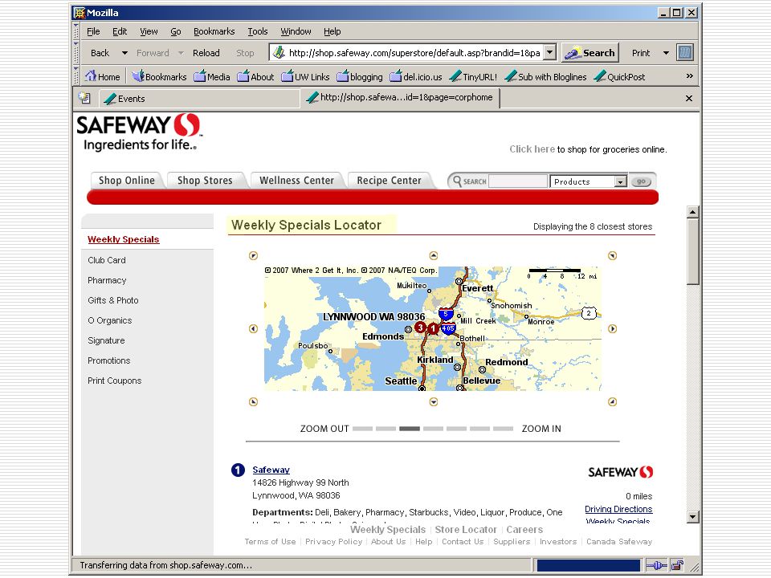Select the lowest zoom level segment next to ZOOM OUT
771x578 pixels.
[363, 429]
